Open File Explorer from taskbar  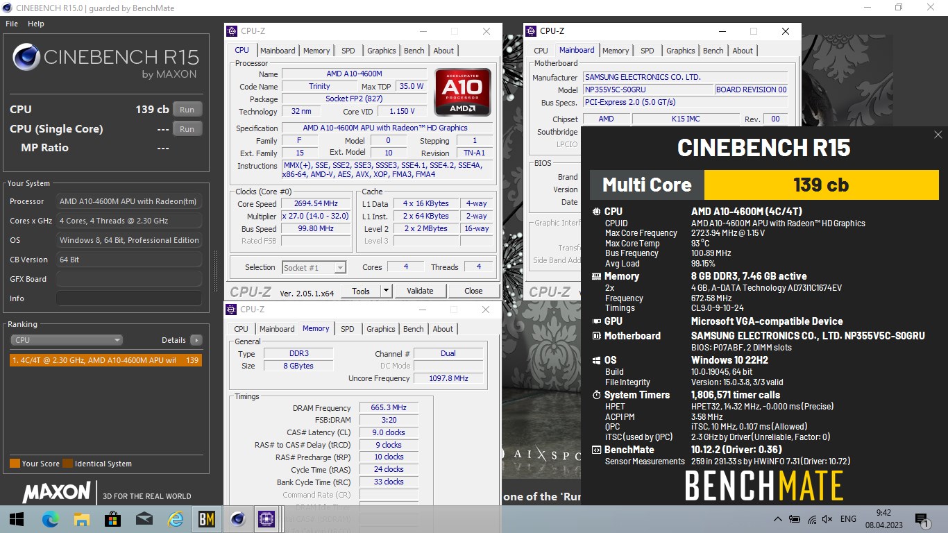(81, 519)
